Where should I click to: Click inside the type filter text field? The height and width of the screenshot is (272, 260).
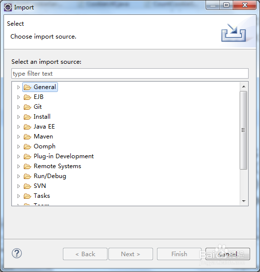coord(130,74)
